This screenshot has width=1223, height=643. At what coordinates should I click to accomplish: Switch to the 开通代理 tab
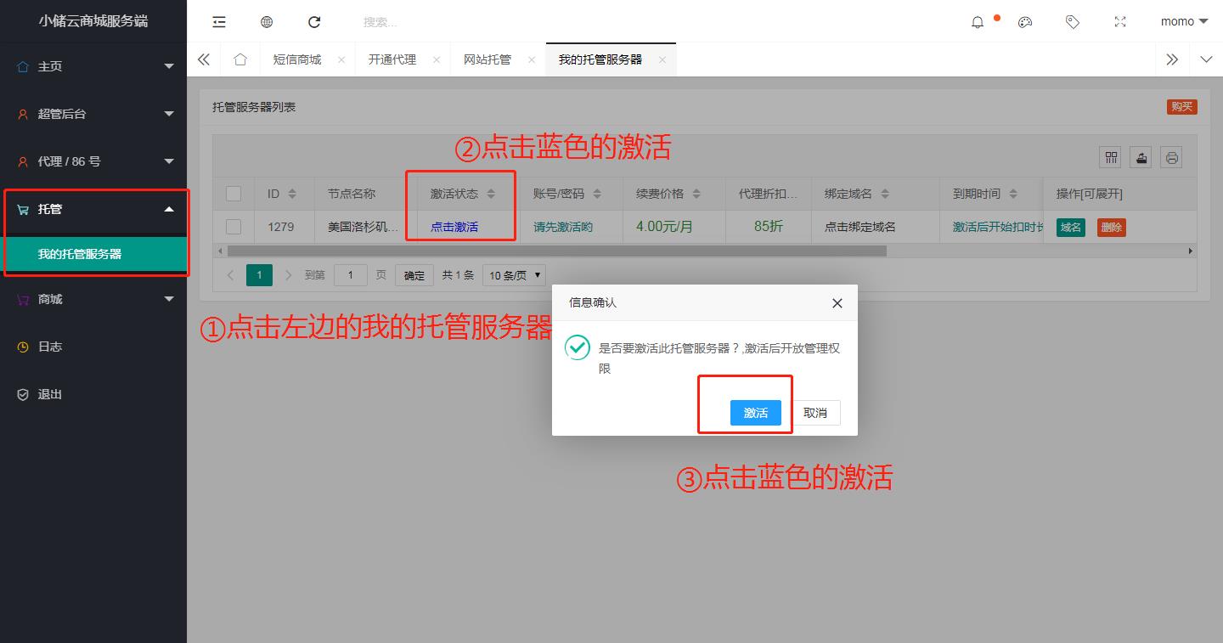392,59
